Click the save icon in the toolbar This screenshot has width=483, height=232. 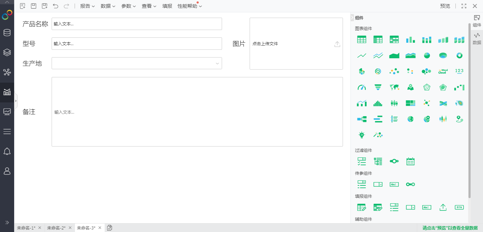pos(34,6)
